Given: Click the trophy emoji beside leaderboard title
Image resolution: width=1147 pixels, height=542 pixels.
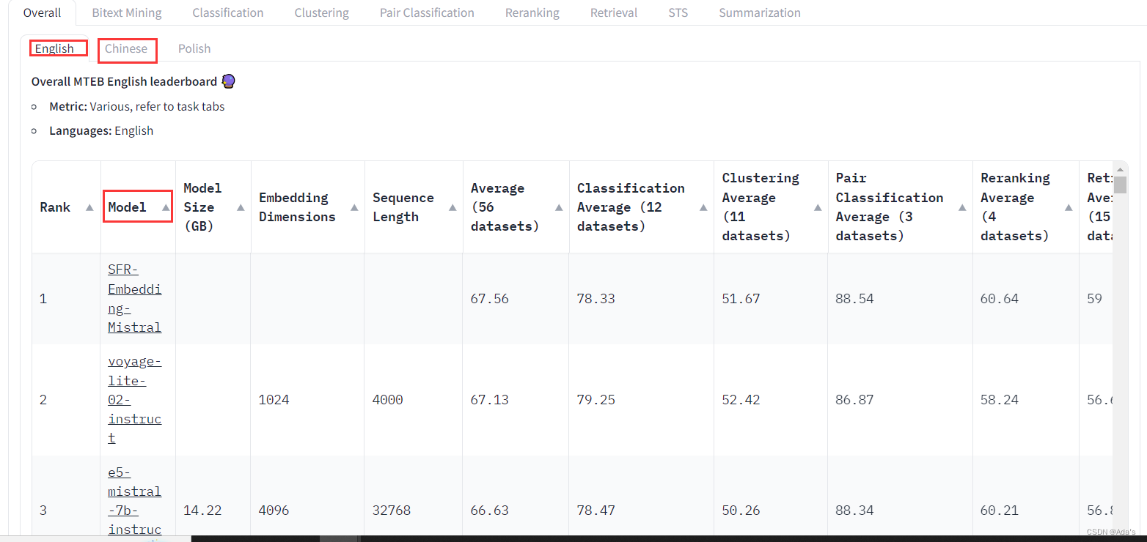Looking at the screenshot, I should click(228, 81).
